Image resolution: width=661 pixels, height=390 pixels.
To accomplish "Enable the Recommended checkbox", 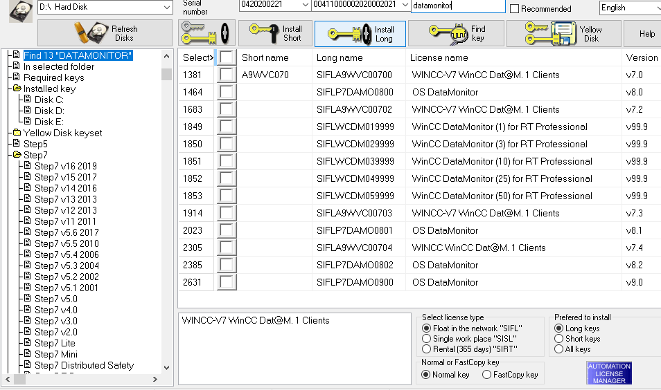I will point(514,9).
